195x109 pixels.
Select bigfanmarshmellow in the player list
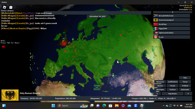coord(171,33)
